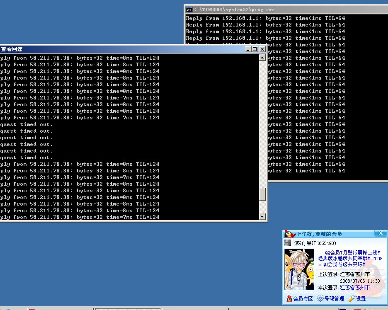Click the scroll up arrow in 查看网速 window
388x310 pixels.
coord(262,58)
